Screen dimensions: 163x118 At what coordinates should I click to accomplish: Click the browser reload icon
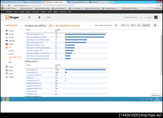click(9, 5)
